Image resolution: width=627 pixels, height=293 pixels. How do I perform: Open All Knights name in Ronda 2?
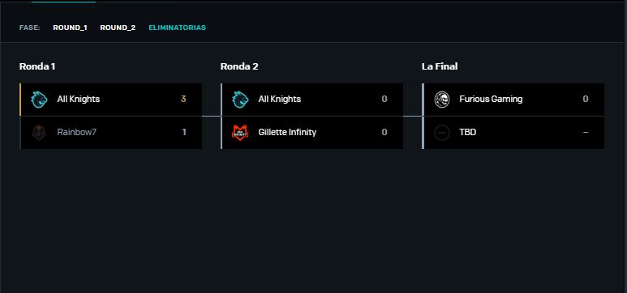click(x=280, y=99)
